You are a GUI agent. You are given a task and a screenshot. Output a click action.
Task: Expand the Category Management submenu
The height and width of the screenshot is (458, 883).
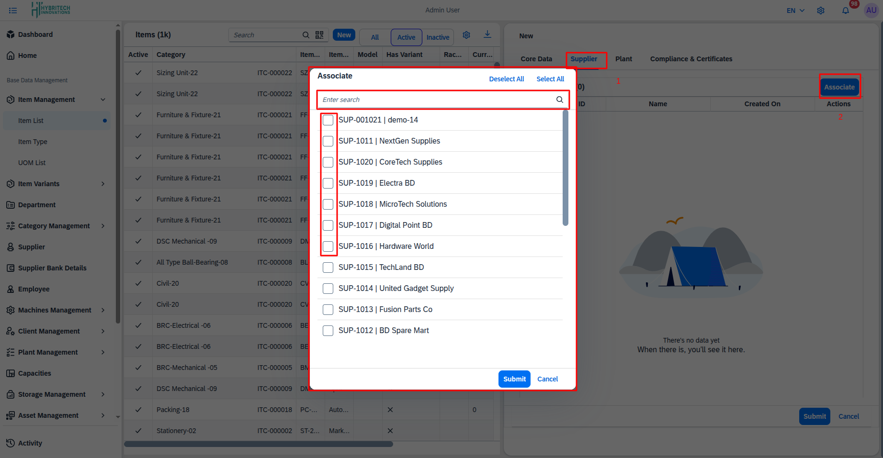pos(103,226)
